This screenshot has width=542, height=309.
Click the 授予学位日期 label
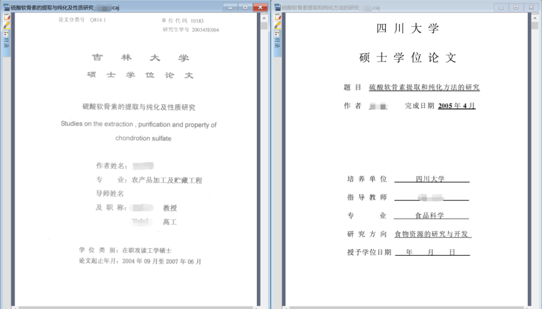click(x=369, y=252)
